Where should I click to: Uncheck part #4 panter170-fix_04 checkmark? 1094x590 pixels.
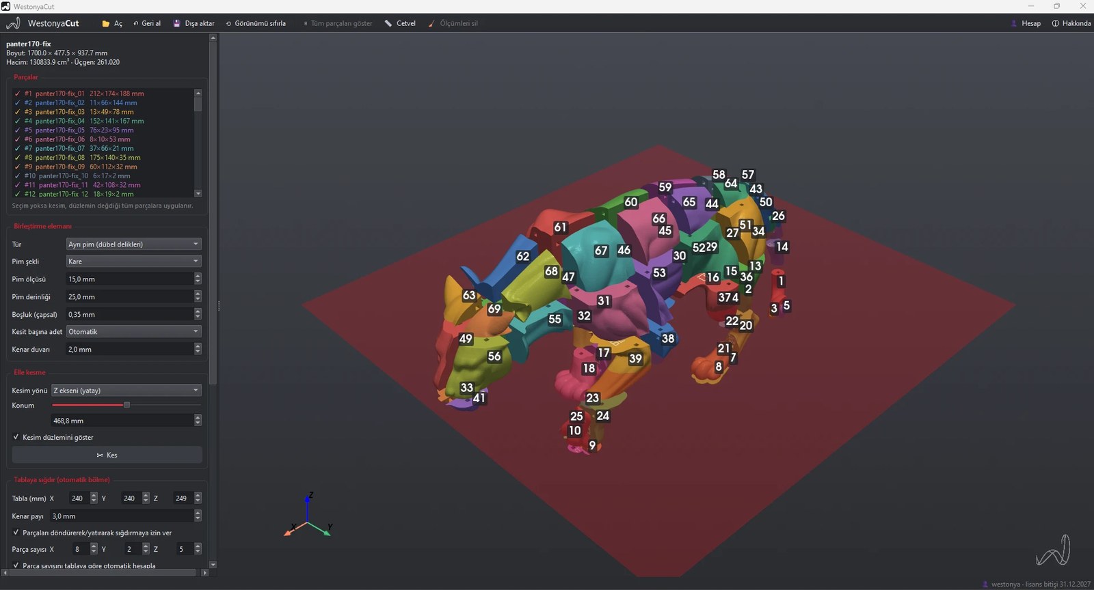(x=17, y=121)
